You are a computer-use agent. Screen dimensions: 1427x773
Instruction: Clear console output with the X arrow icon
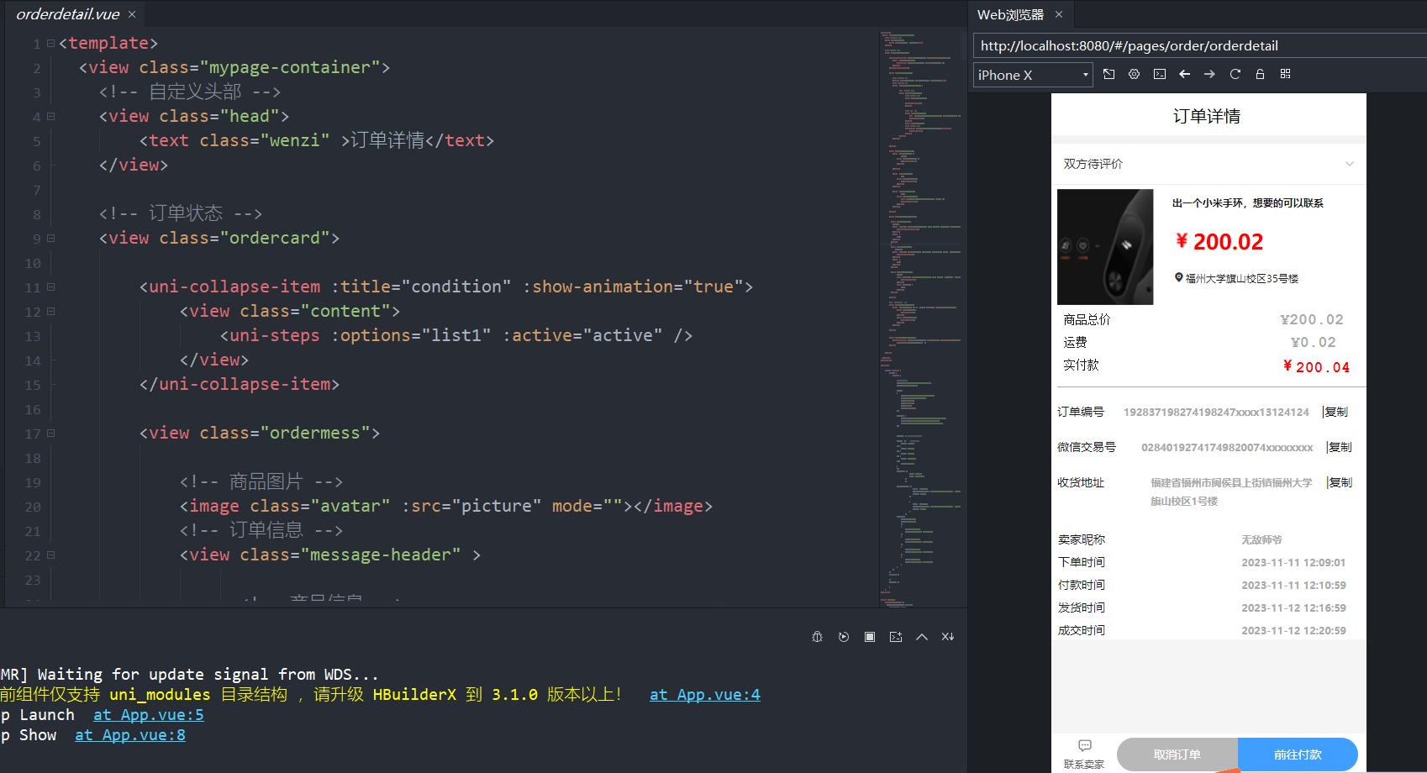tap(948, 637)
